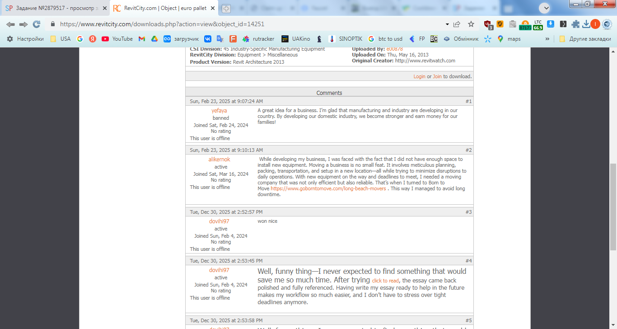Expand hidden bookmarks with double chevron
Image resolution: width=617 pixels, height=329 pixels.
[547, 39]
